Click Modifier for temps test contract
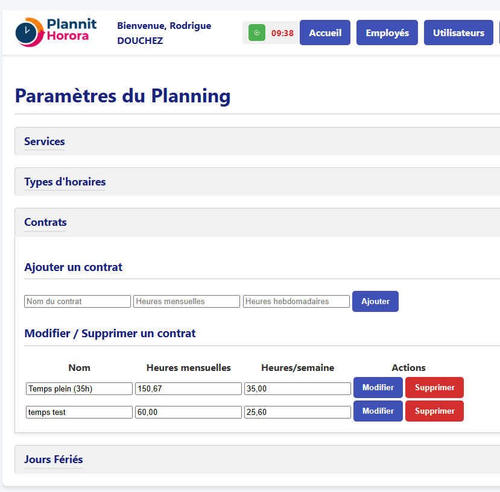The image size is (500, 492). (x=378, y=411)
